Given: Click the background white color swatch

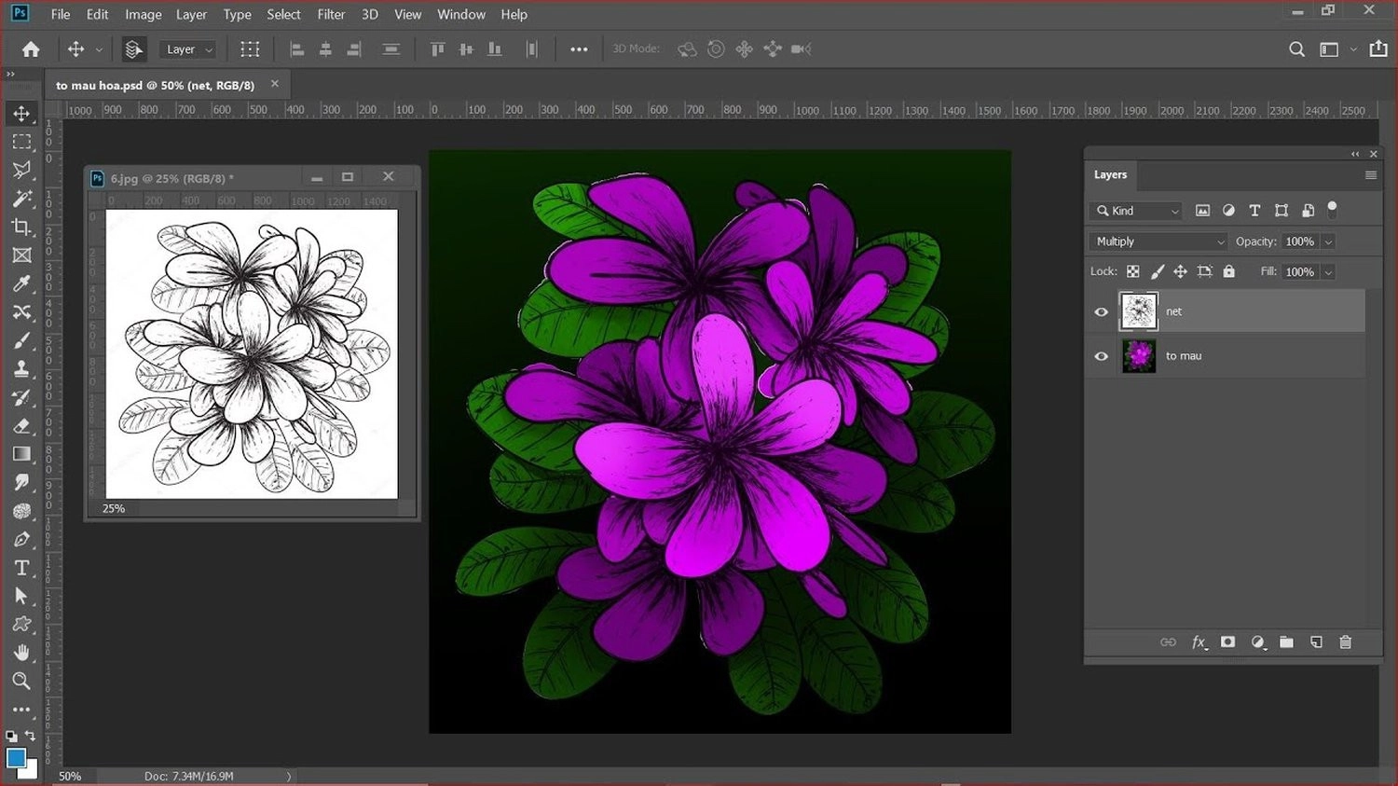Looking at the screenshot, I should [31, 771].
